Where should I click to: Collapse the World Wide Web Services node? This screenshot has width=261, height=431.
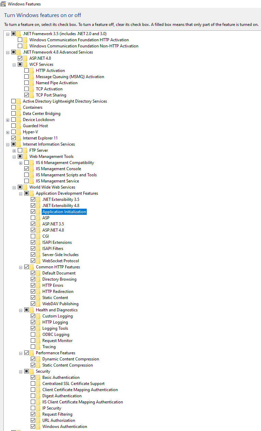(x=14, y=187)
